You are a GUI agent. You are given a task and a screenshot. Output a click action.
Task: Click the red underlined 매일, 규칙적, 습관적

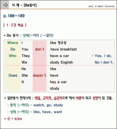[x=48, y=98]
